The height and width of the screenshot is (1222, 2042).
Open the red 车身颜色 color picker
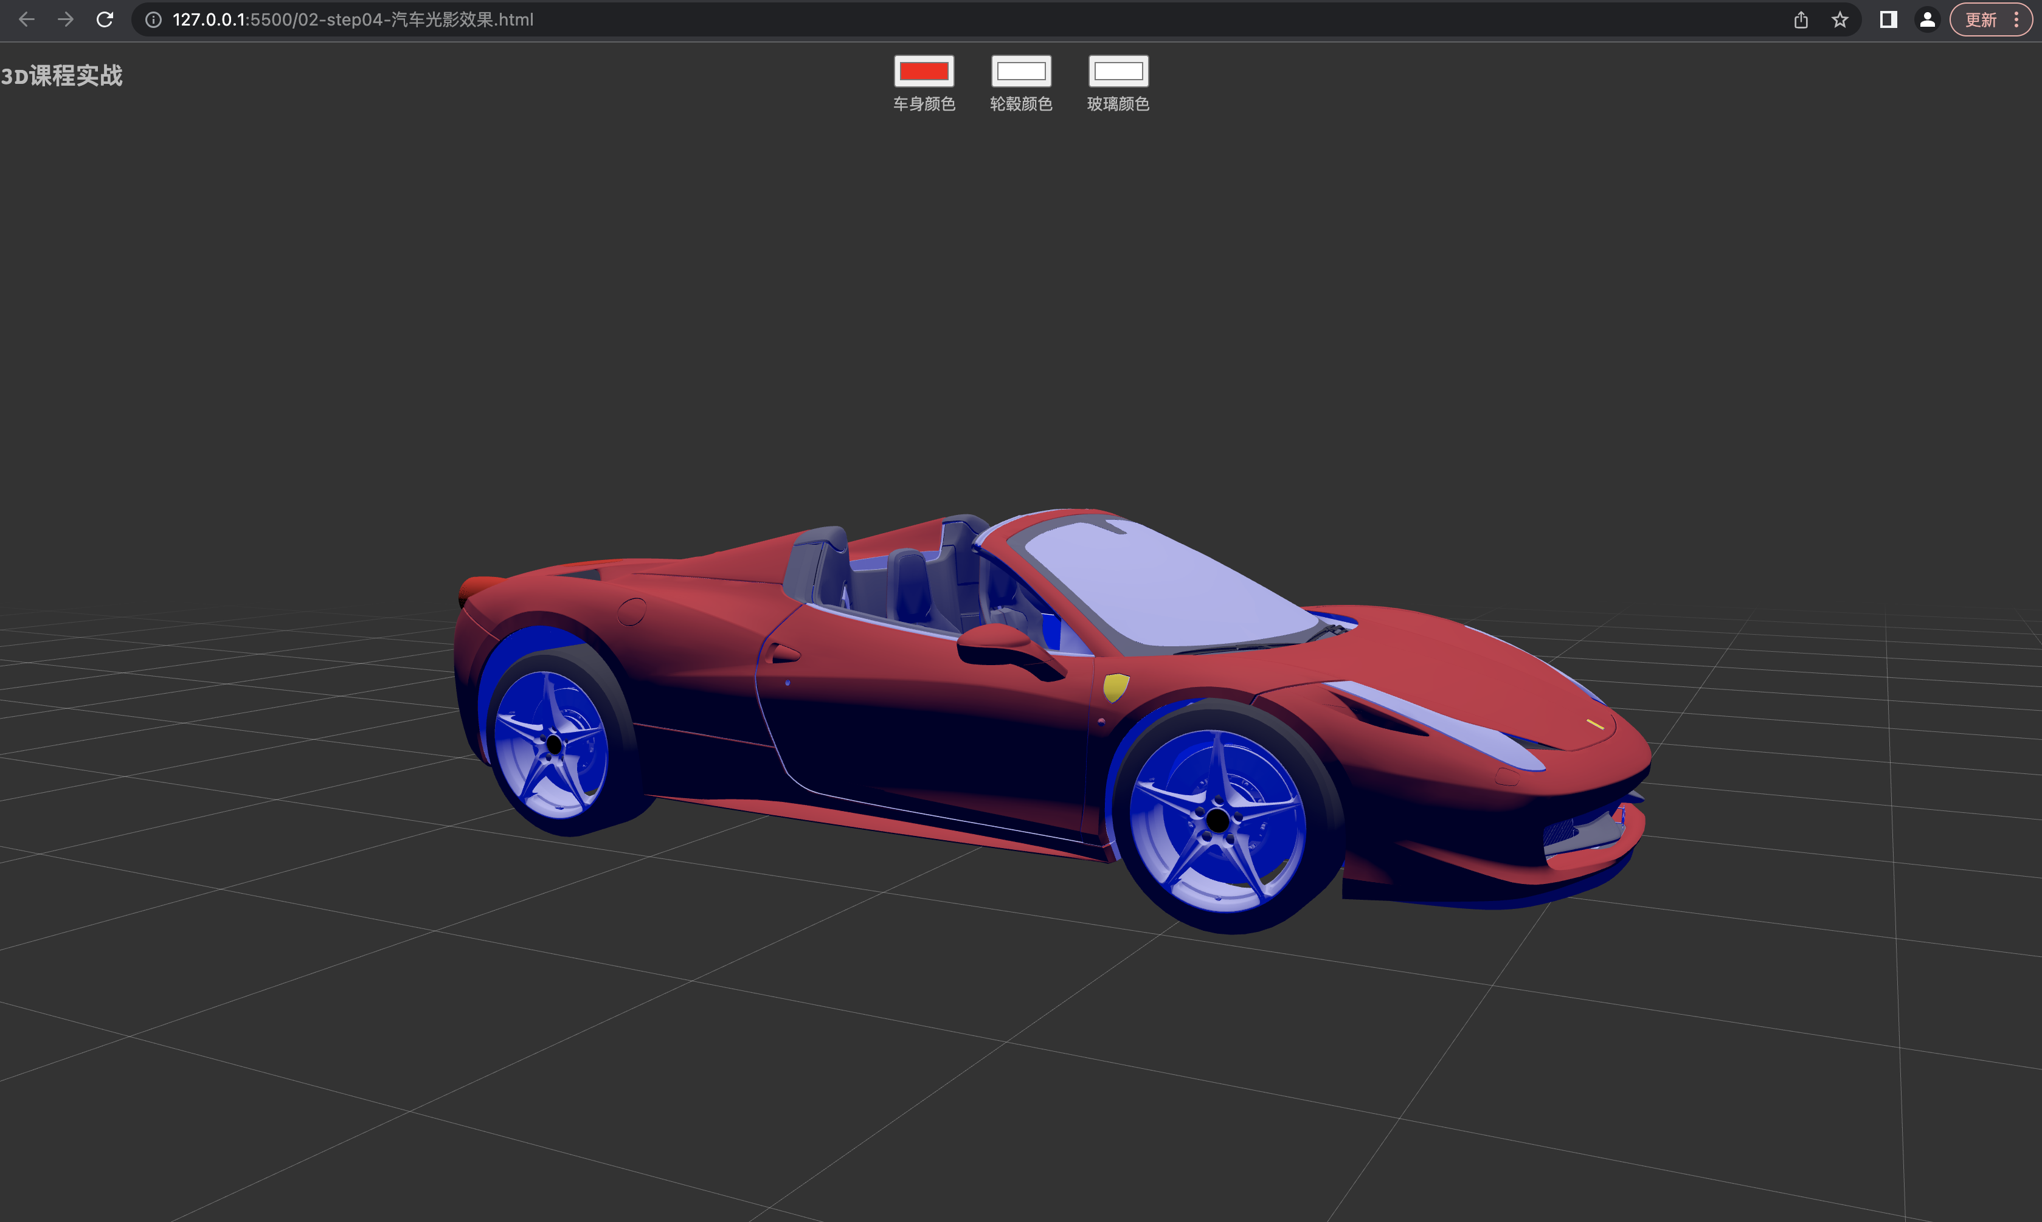pos(924,72)
